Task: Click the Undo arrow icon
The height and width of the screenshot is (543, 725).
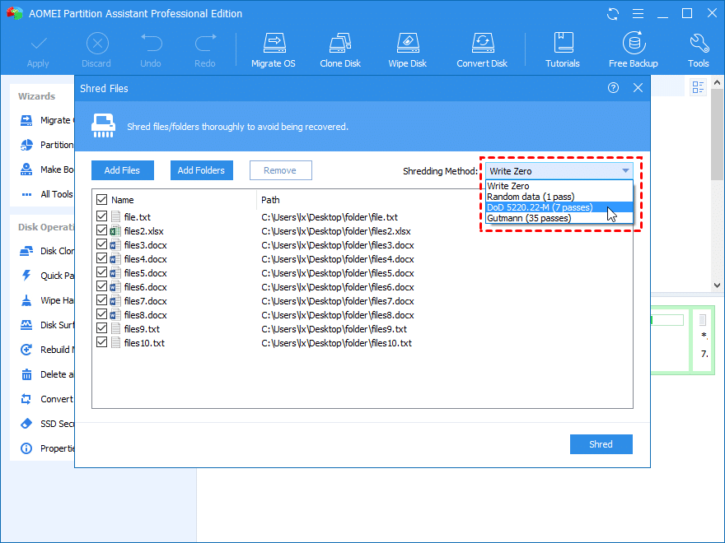Action: pos(152,43)
